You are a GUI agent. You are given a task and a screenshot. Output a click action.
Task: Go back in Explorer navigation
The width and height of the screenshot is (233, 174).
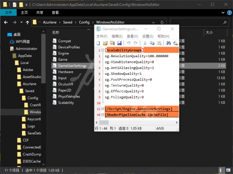click(6, 22)
